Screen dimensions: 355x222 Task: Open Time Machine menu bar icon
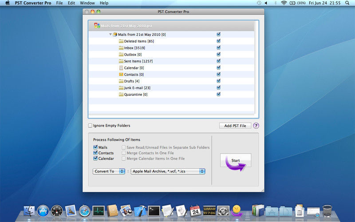pos(259,3)
